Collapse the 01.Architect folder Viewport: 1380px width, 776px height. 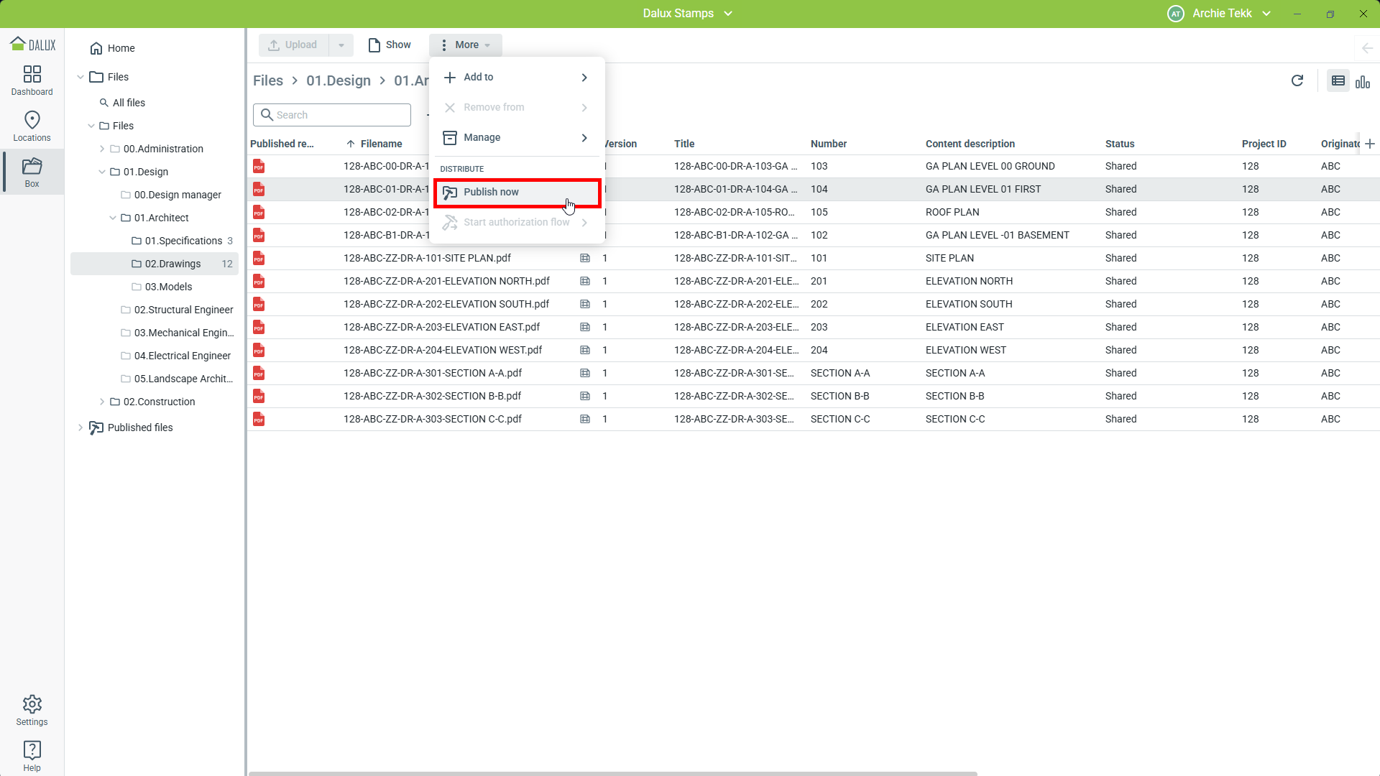point(113,218)
